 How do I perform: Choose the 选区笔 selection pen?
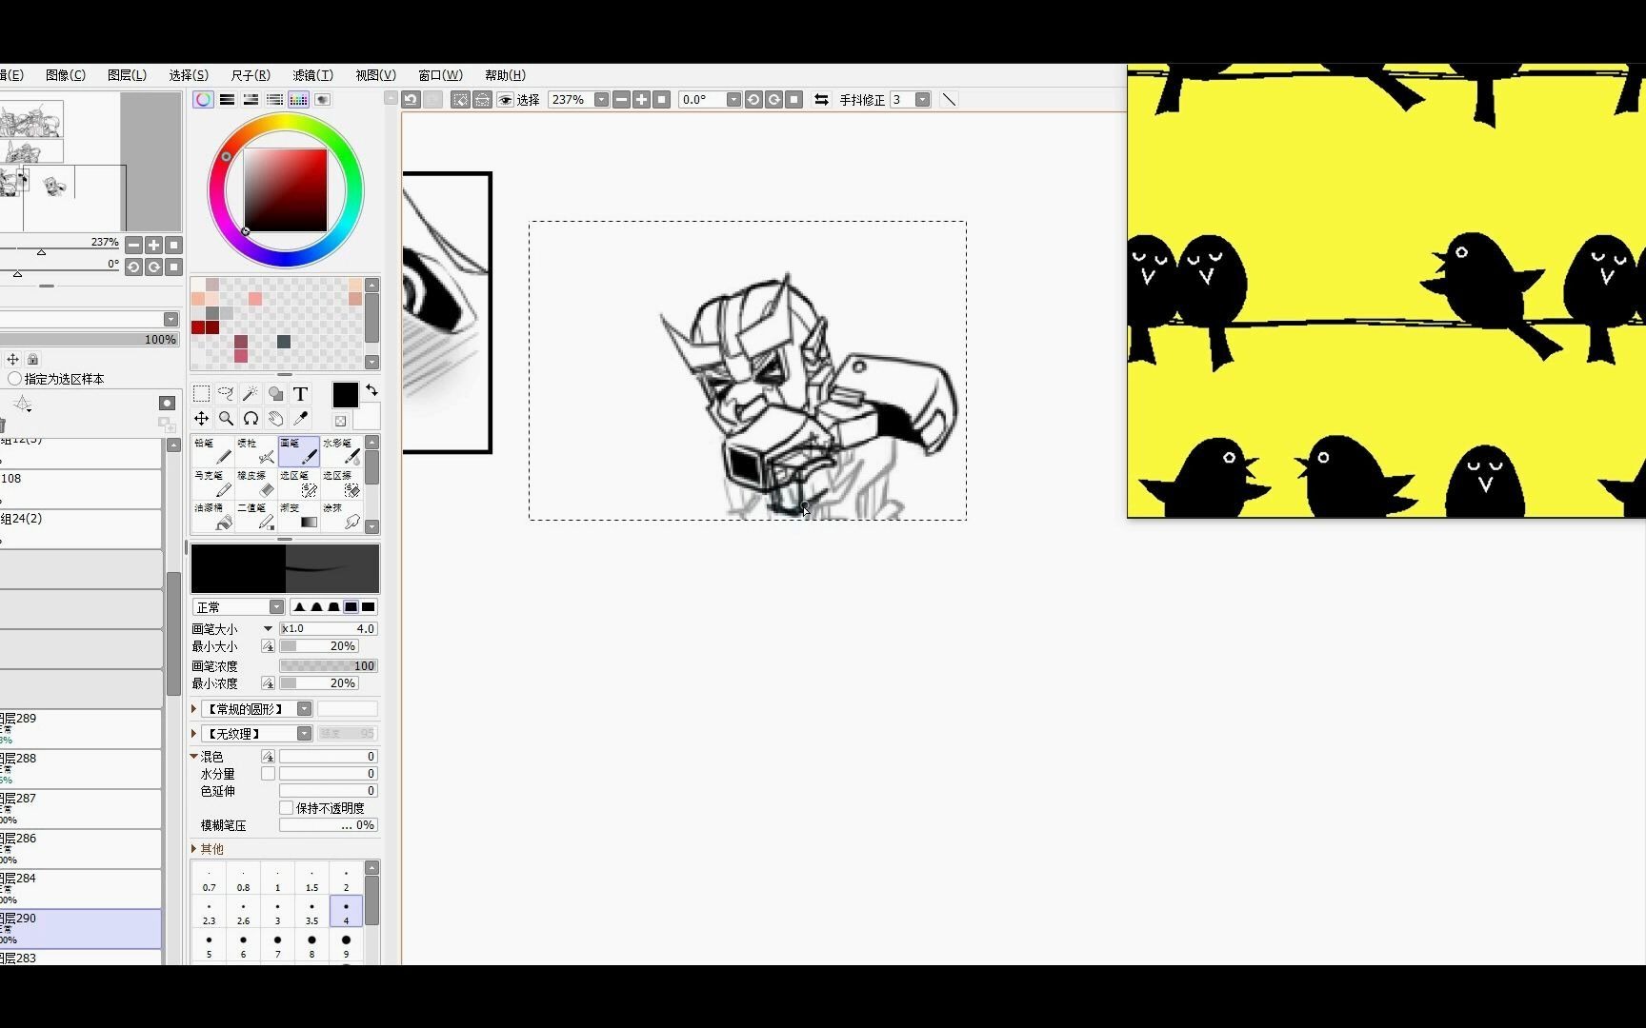tap(298, 484)
